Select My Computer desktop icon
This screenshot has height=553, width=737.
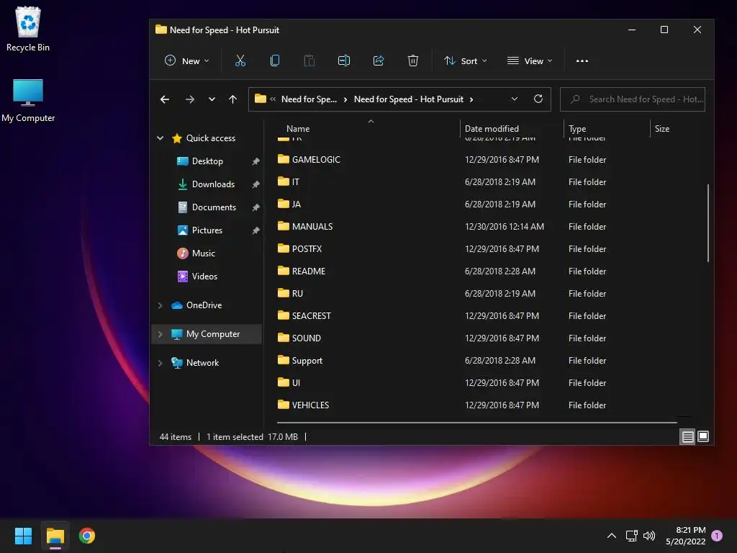(28, 101)
